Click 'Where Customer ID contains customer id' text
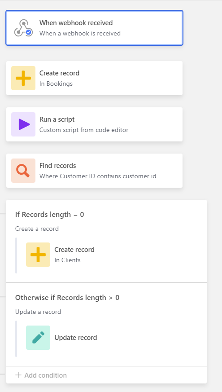 coord(98,176)
